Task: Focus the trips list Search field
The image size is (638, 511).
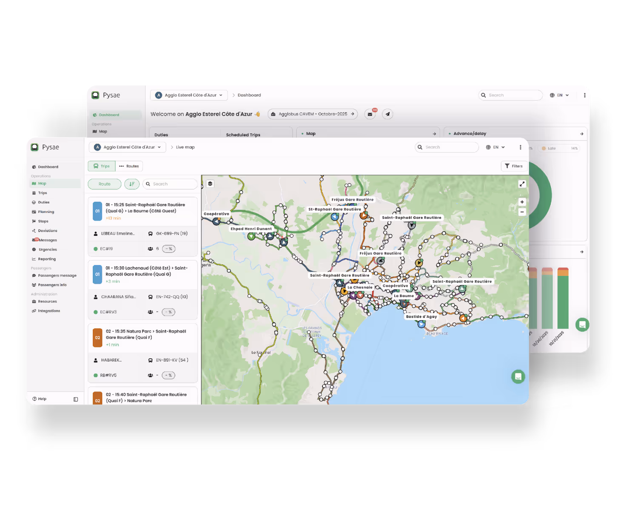Action: pyautogui.click(x=170, y=184)
